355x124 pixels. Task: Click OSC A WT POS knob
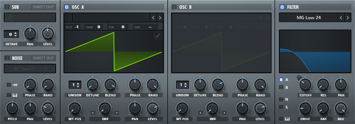75,108
